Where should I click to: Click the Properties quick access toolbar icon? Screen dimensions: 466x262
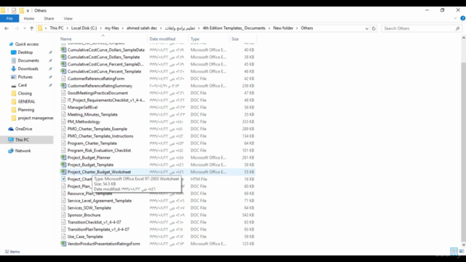point(14,10)
